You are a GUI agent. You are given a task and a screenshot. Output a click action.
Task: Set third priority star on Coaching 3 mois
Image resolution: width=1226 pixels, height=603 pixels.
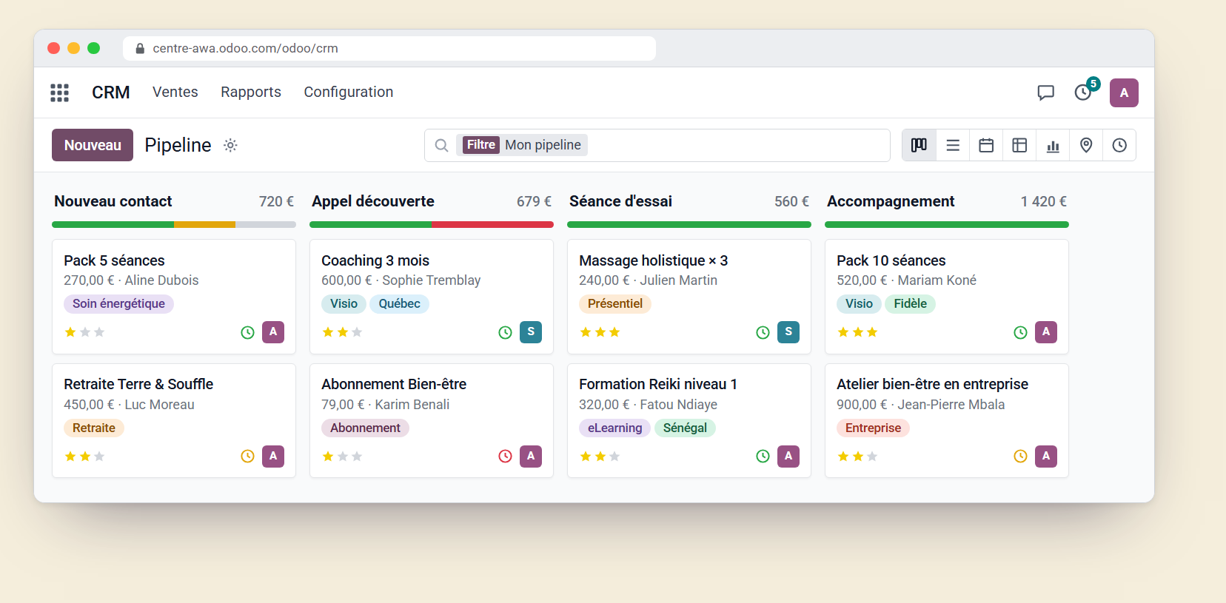(x=357, y=332)
